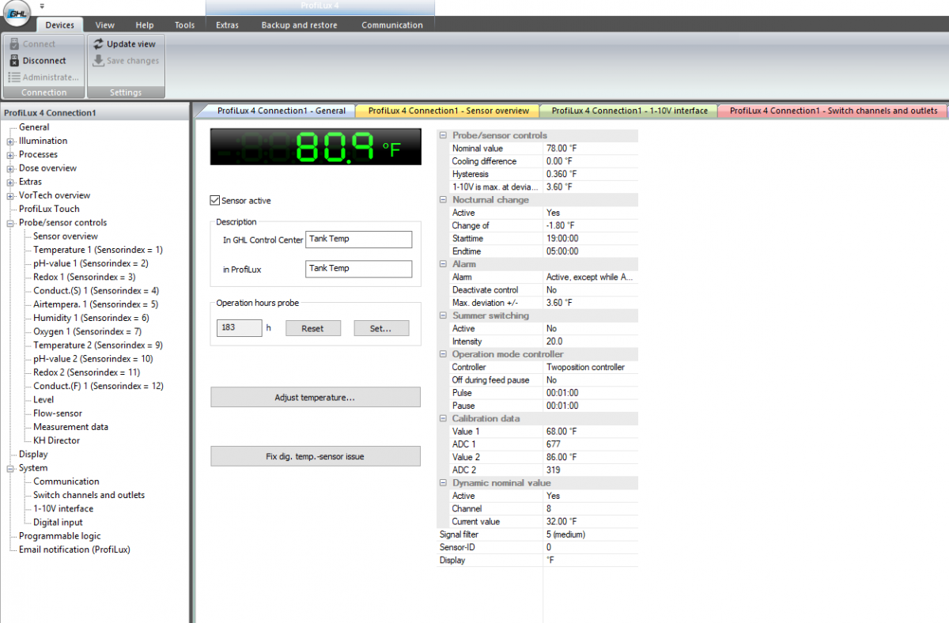This screenshot has height=623, width=949.
Task: Switch to the 1-10V interface document tab
Action: tap(630, 111)
